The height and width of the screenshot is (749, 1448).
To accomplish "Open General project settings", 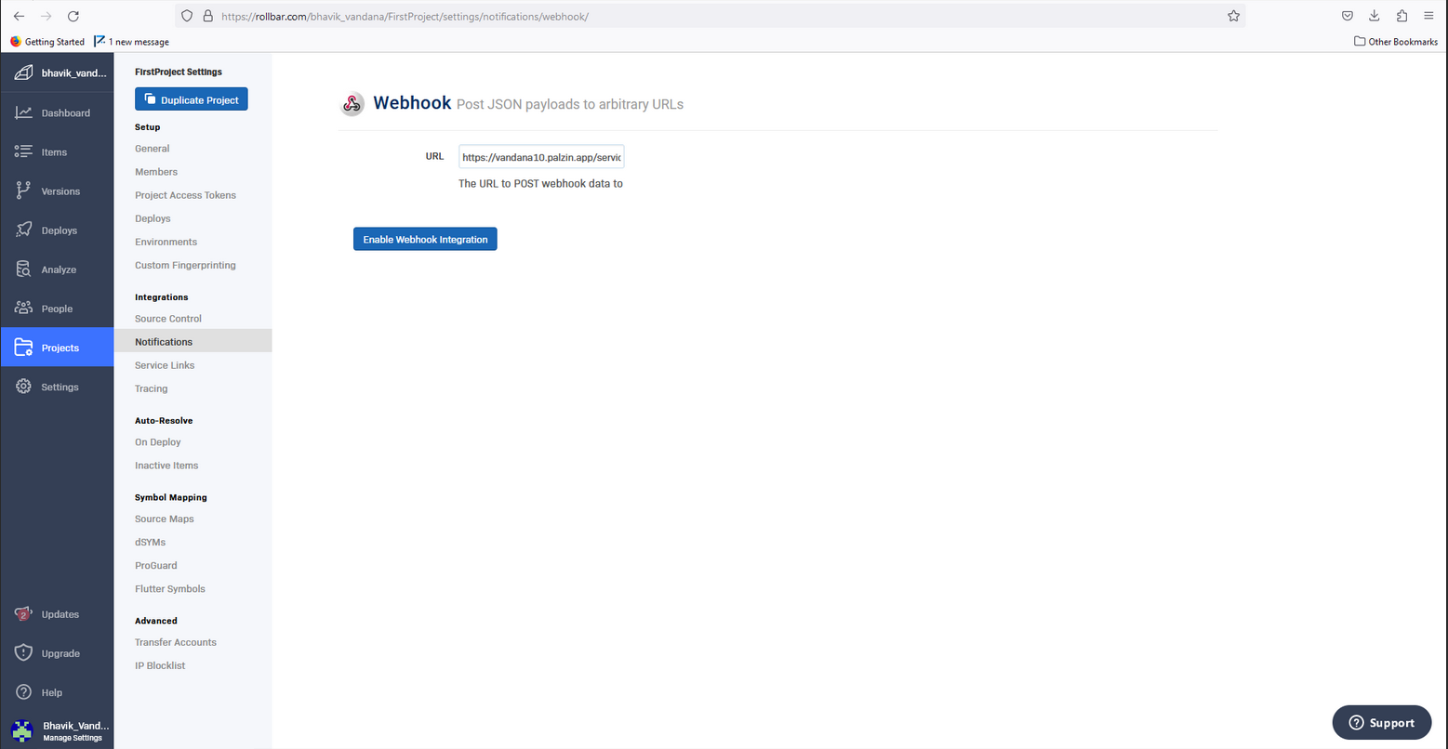I will coord(153,149).
